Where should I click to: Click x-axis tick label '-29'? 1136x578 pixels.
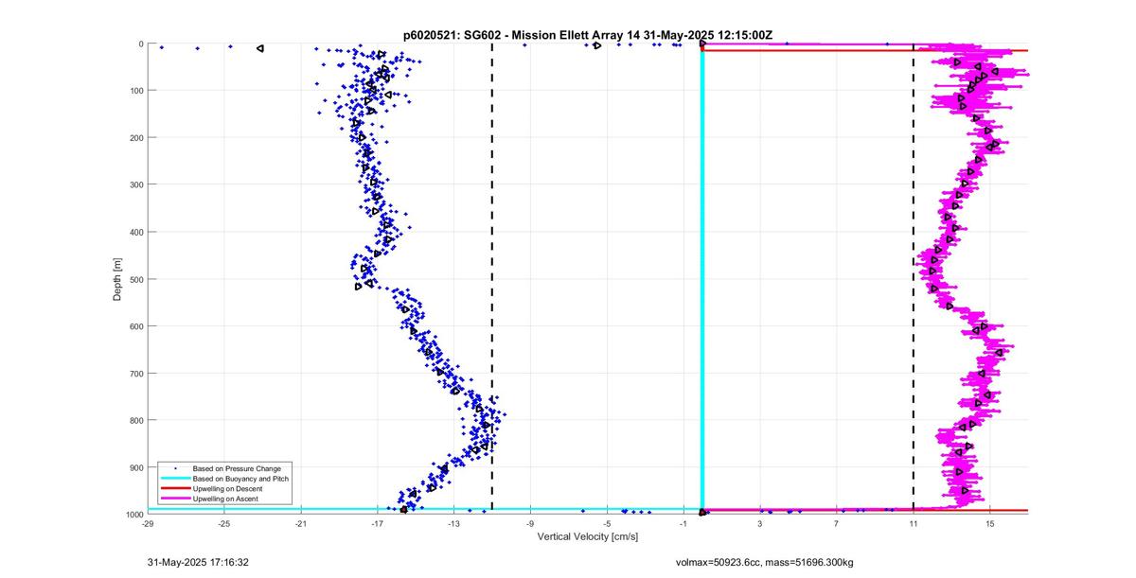pos(148,522)
